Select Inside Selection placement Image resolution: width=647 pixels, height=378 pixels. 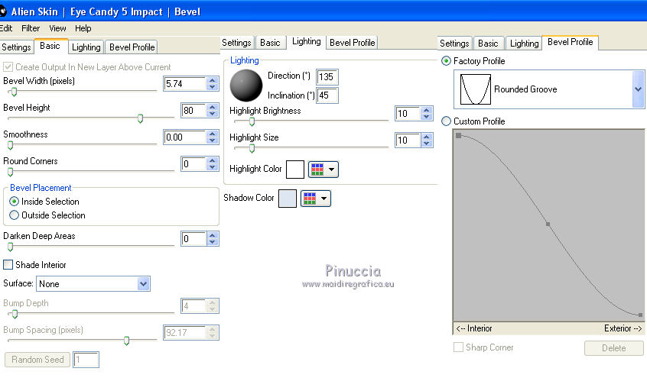coord(14,202)
